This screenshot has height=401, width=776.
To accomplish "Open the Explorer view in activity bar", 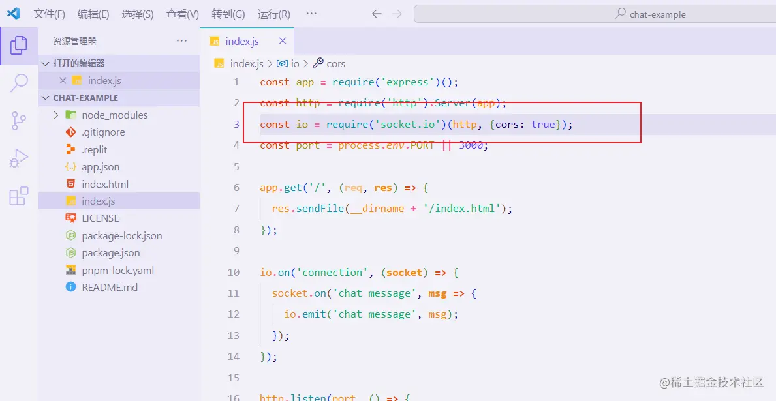I will pos(19,46).
